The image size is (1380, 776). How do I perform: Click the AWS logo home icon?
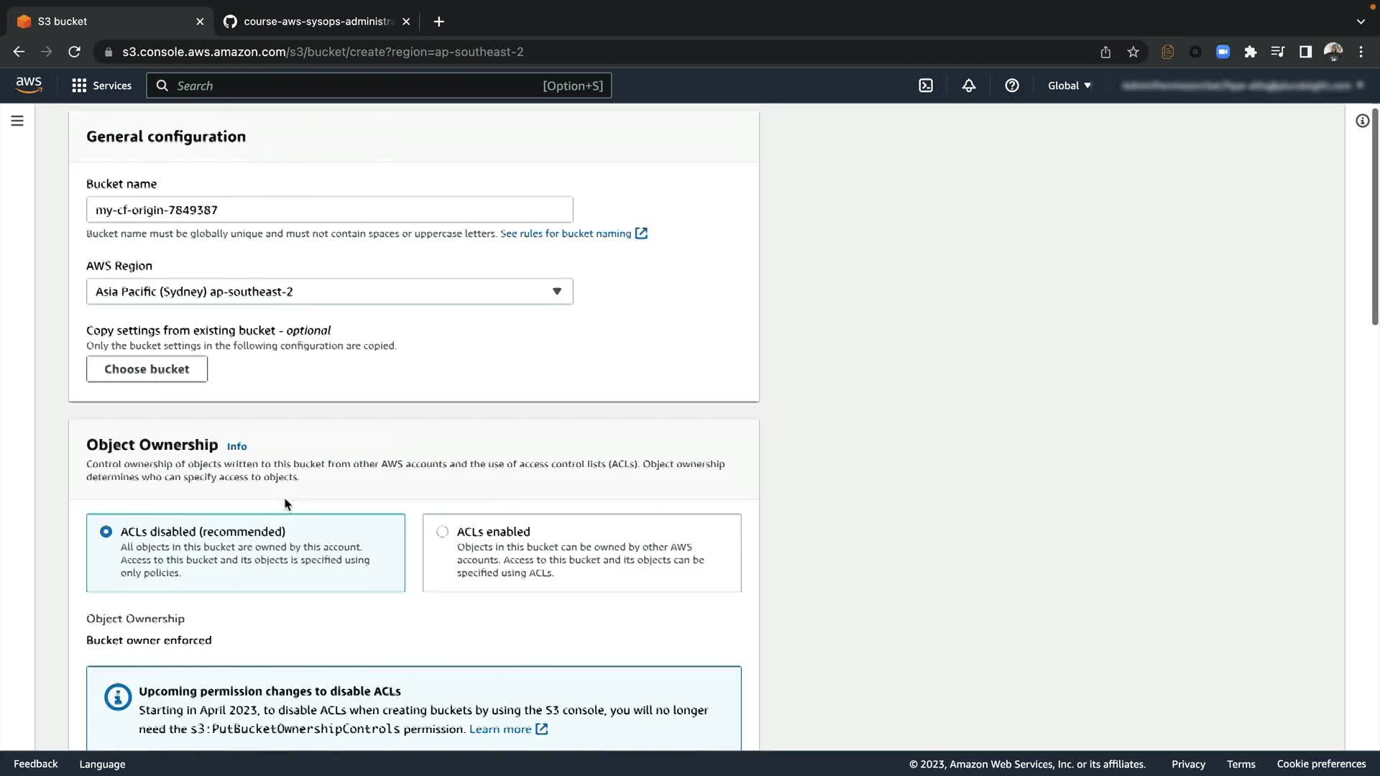pos(29,85)
